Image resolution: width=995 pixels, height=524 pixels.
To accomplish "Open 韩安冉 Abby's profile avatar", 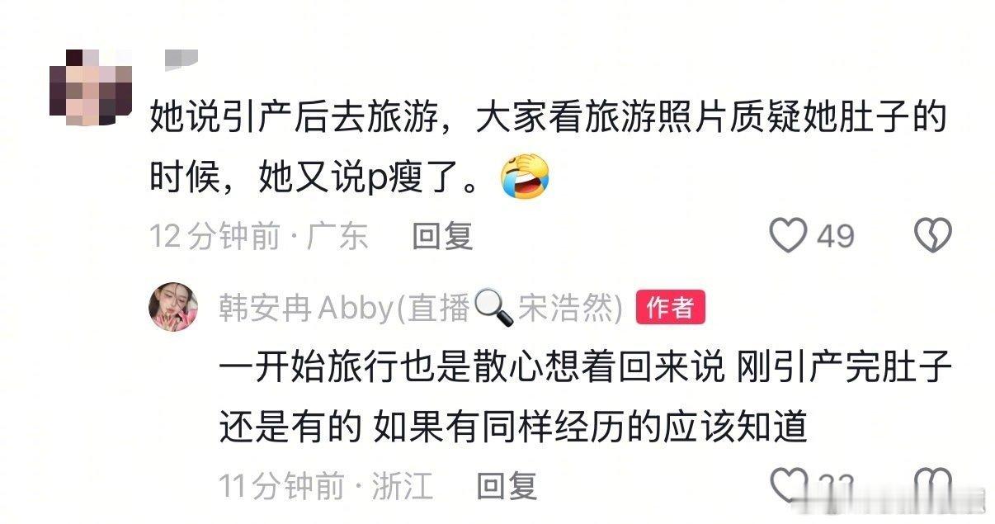I will tap(173, 306).
